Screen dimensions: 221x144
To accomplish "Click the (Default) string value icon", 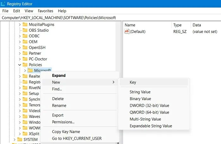I will (x=127, y=31).
